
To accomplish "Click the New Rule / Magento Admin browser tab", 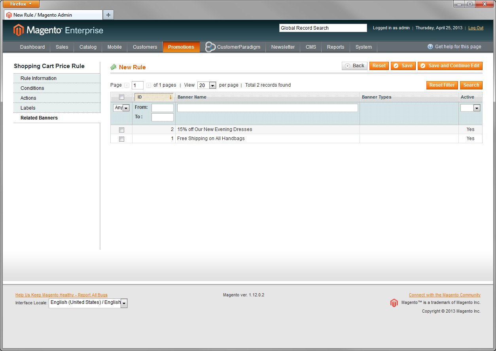I will coord(53,15).
